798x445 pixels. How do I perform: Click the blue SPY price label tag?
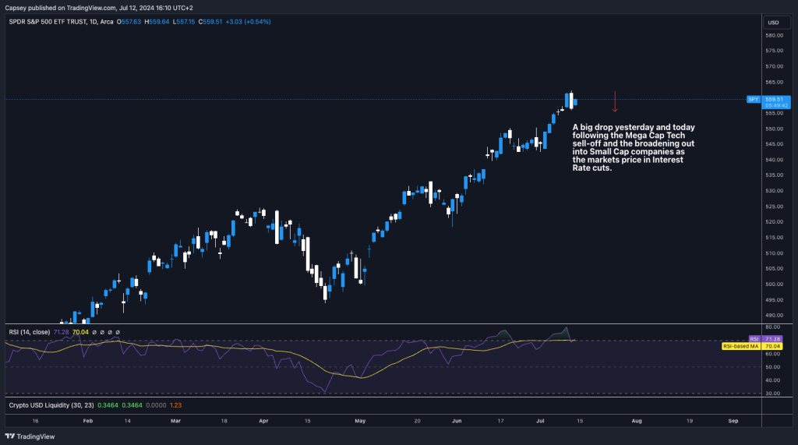[x=754, y=100]
